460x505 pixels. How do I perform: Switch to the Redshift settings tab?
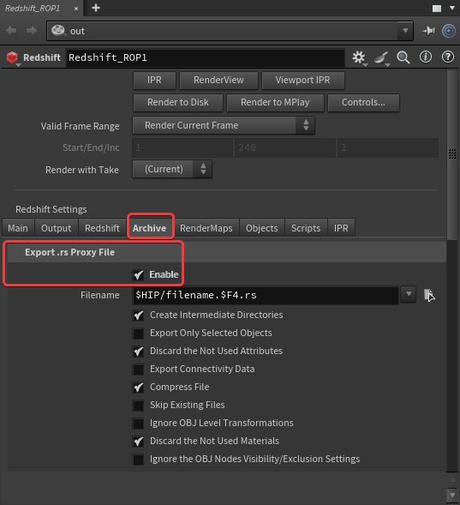tap(102, 228)
